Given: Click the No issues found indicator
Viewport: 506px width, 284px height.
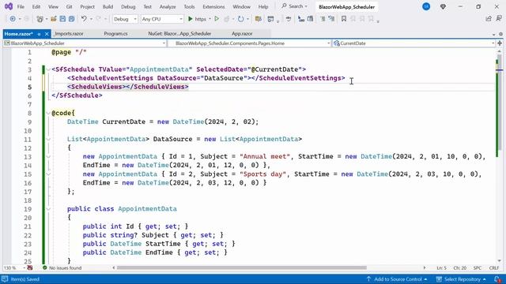Looking at the screenshot, I should pyautogui.click(x=62, y=268).
